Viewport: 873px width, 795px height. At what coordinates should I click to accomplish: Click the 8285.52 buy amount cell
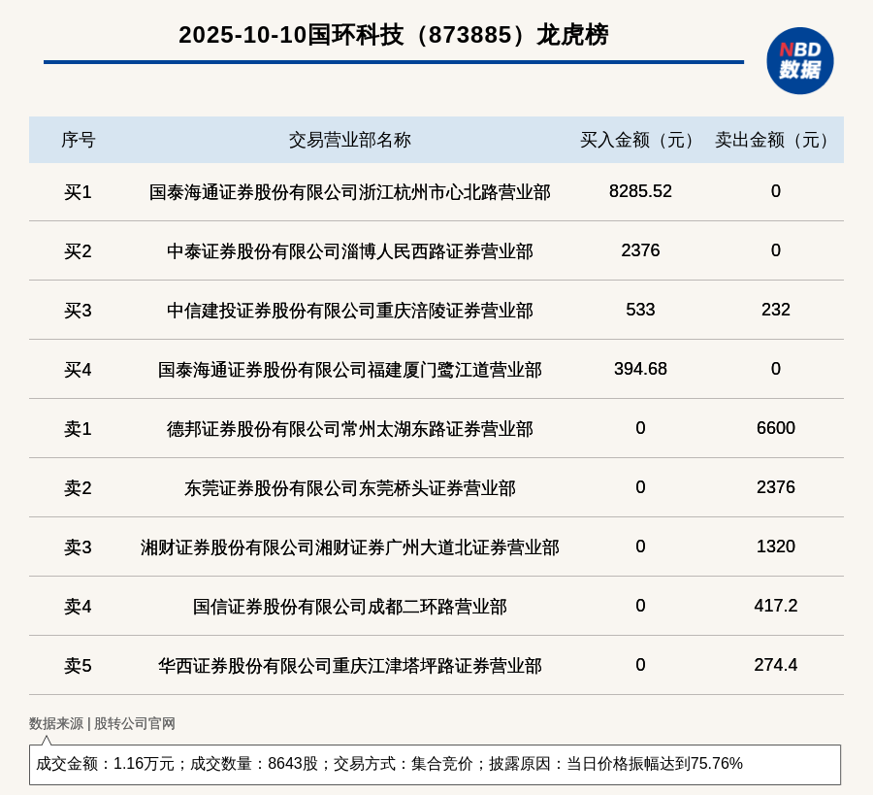pos(640,191)
